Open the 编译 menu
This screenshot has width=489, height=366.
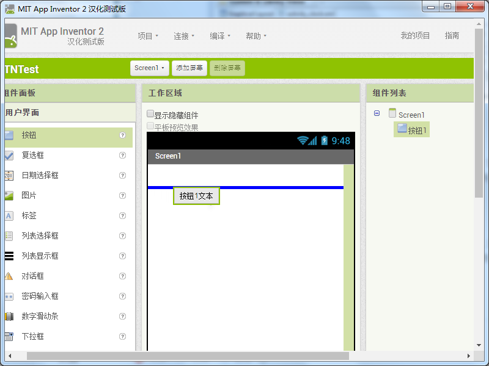[x=220, y=36]
